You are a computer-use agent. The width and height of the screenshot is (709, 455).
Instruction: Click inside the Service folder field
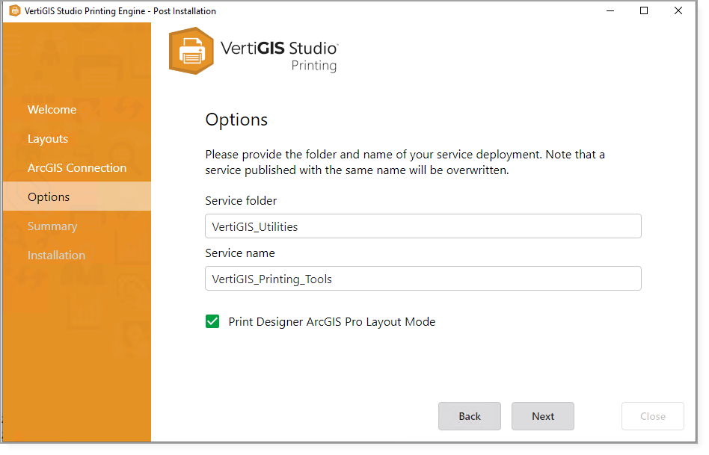click(423, 226)
